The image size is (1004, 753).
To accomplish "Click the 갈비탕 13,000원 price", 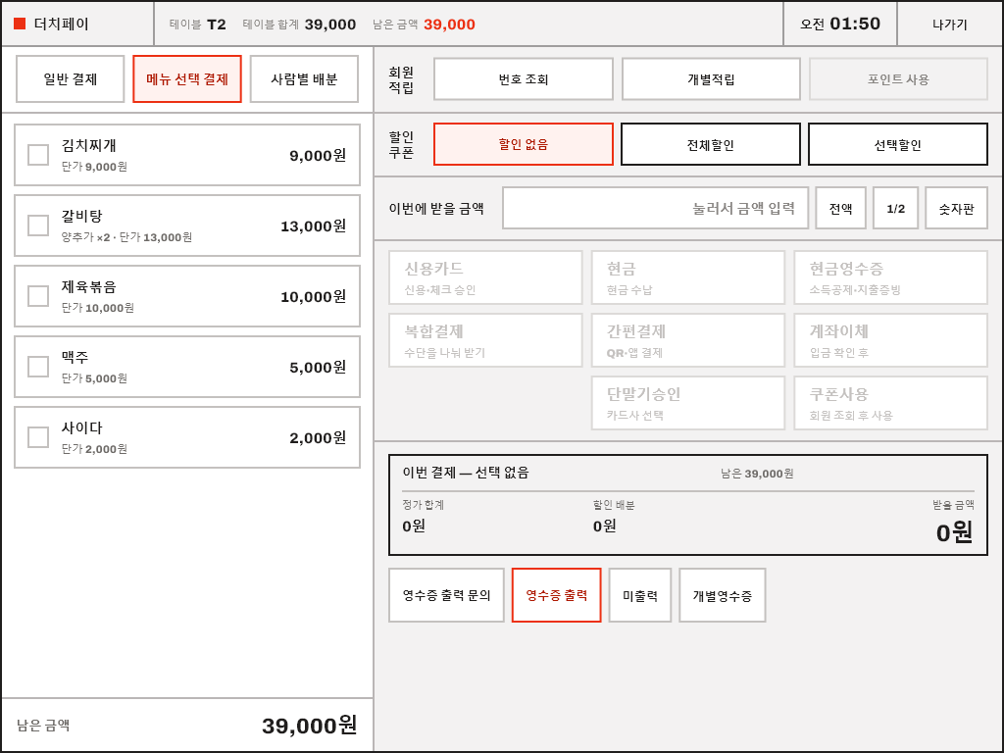I will click(313, 226).
